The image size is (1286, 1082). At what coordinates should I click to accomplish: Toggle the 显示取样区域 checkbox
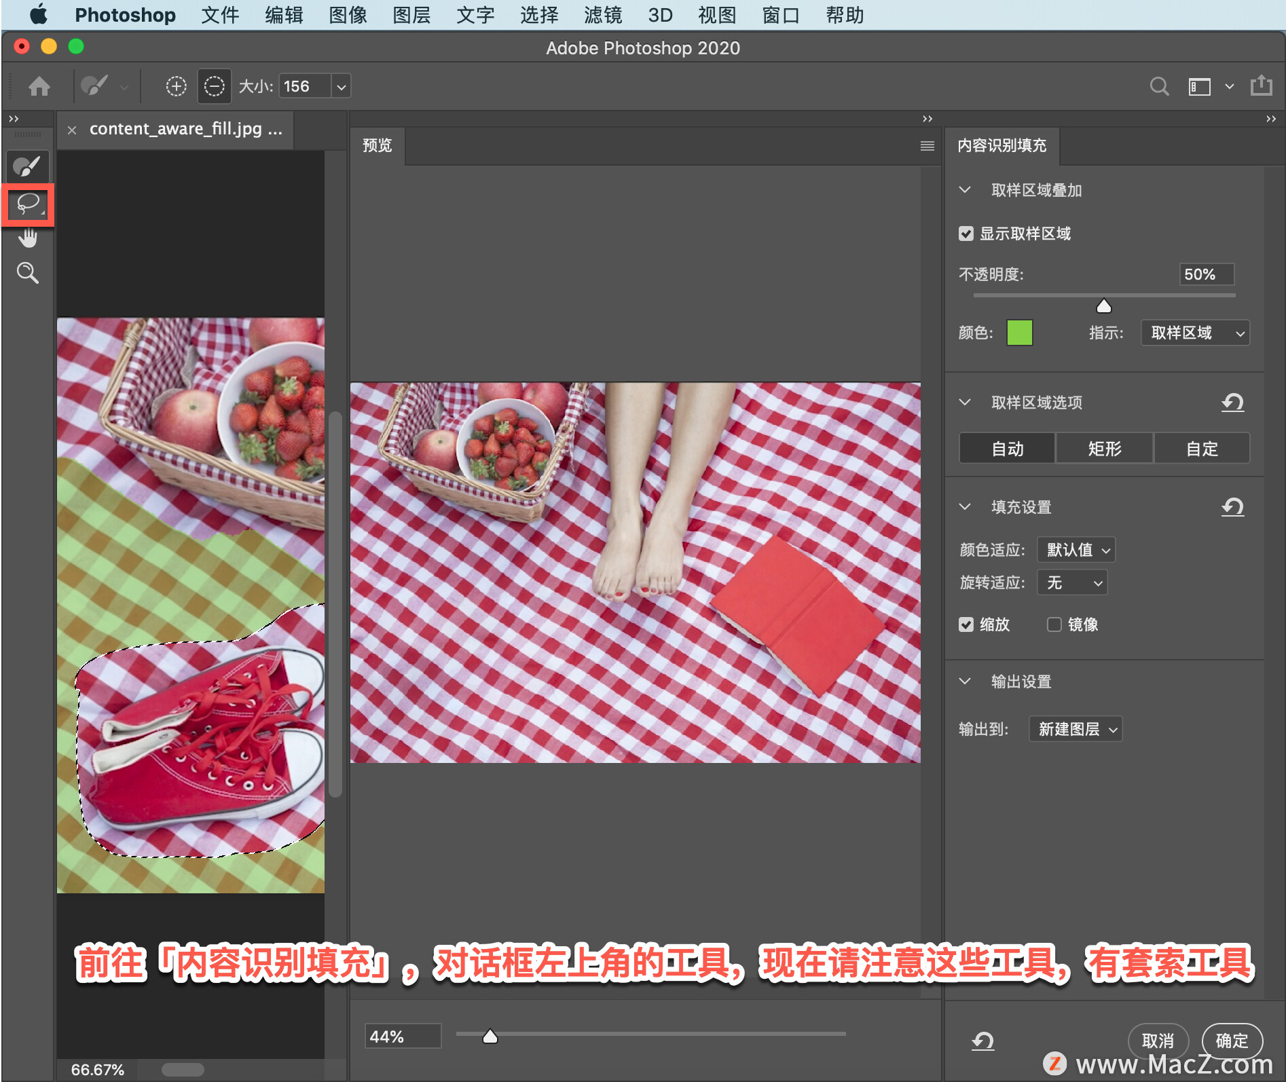pyautogui.click(x=966, y=234)
